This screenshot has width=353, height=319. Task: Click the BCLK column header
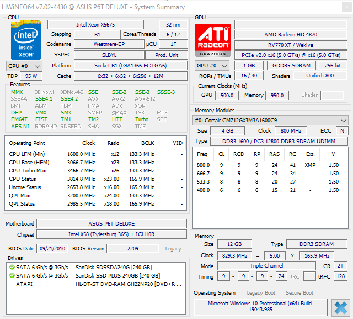140,143
